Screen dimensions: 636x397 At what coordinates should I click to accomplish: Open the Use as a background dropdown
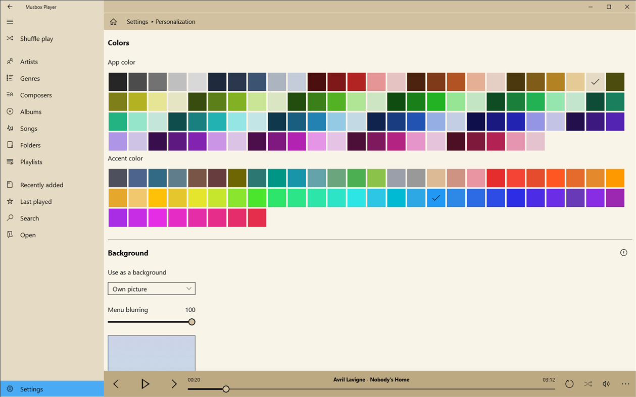click(x=151, y=289)
